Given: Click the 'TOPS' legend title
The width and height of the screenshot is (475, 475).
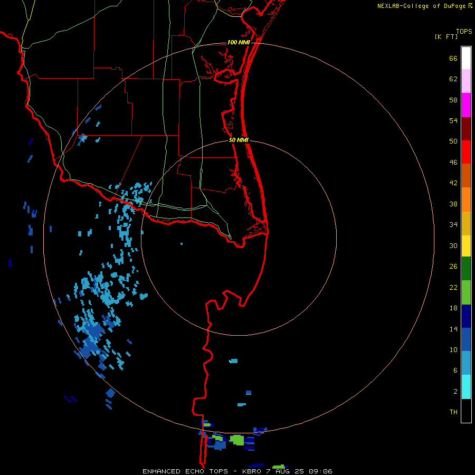Looking at the screenshot, I should point(464,32).
